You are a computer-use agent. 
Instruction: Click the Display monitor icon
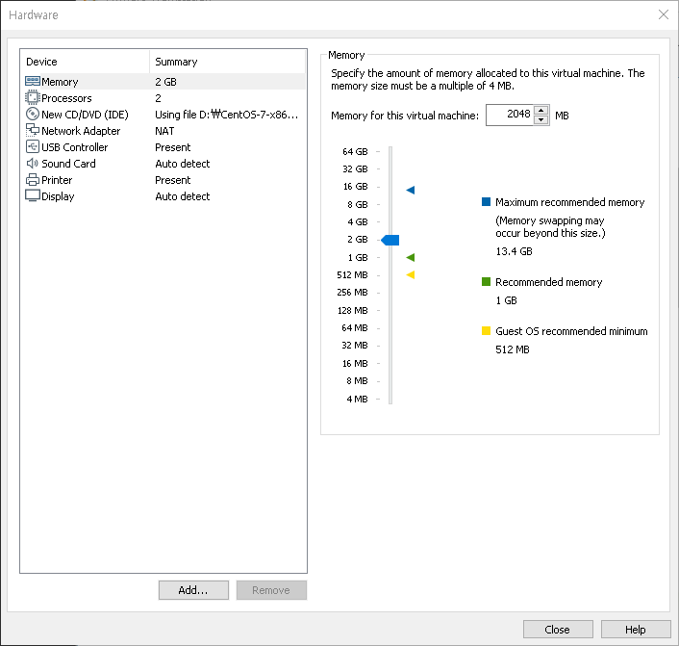pos(33,196)
